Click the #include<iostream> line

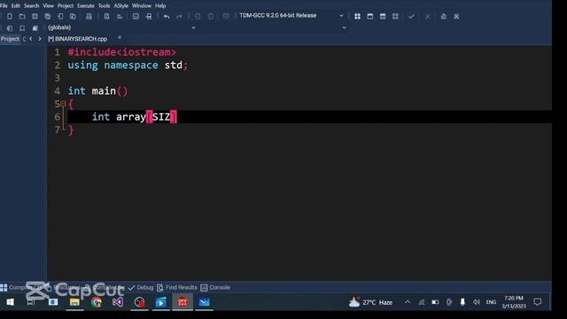tap(122, 52)
